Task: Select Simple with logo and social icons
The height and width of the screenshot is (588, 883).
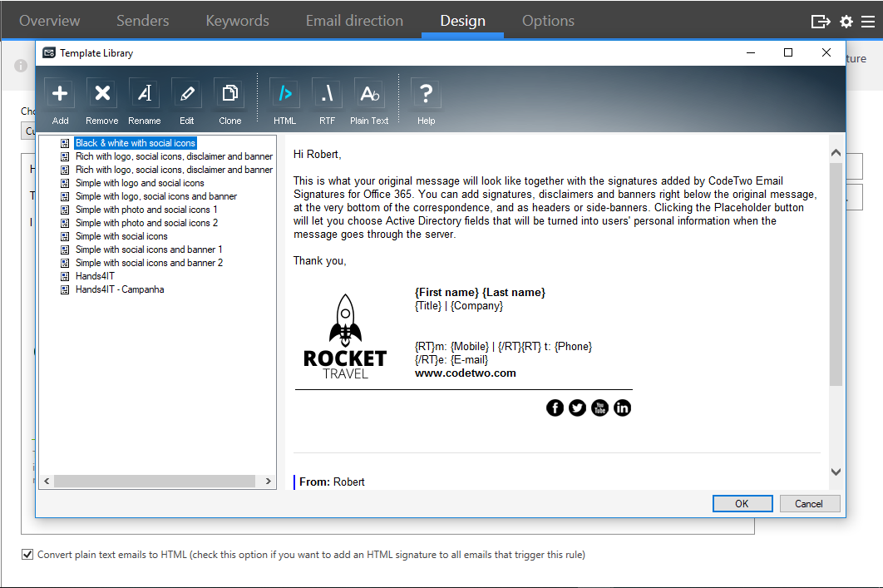Action: pyautogui.click(x=140, y=183)
